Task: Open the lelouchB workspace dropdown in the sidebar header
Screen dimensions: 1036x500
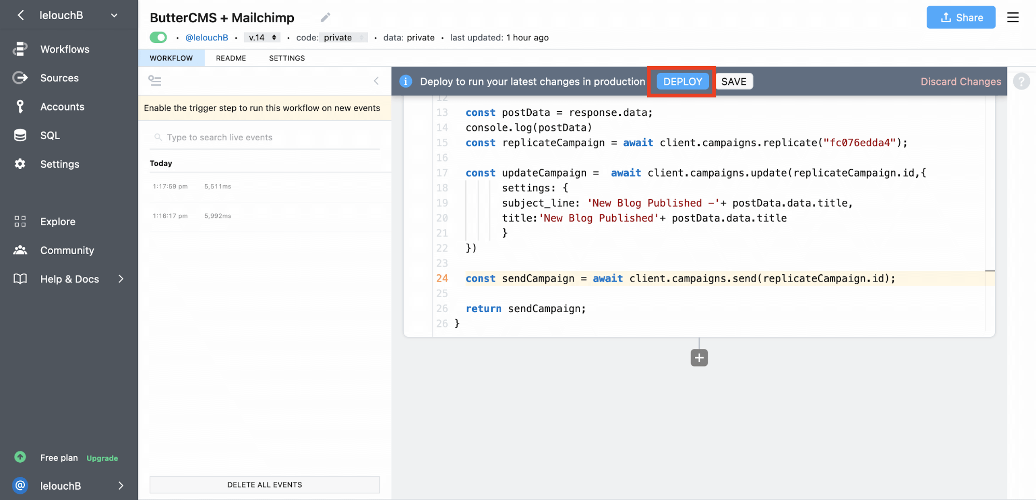Action: point(114,16)
